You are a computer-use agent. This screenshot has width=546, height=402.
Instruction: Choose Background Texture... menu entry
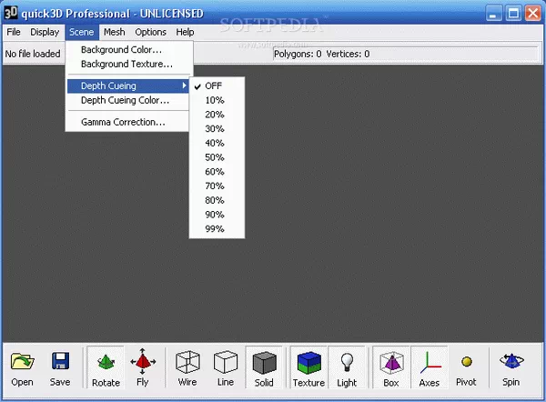(x=127, y=64)
